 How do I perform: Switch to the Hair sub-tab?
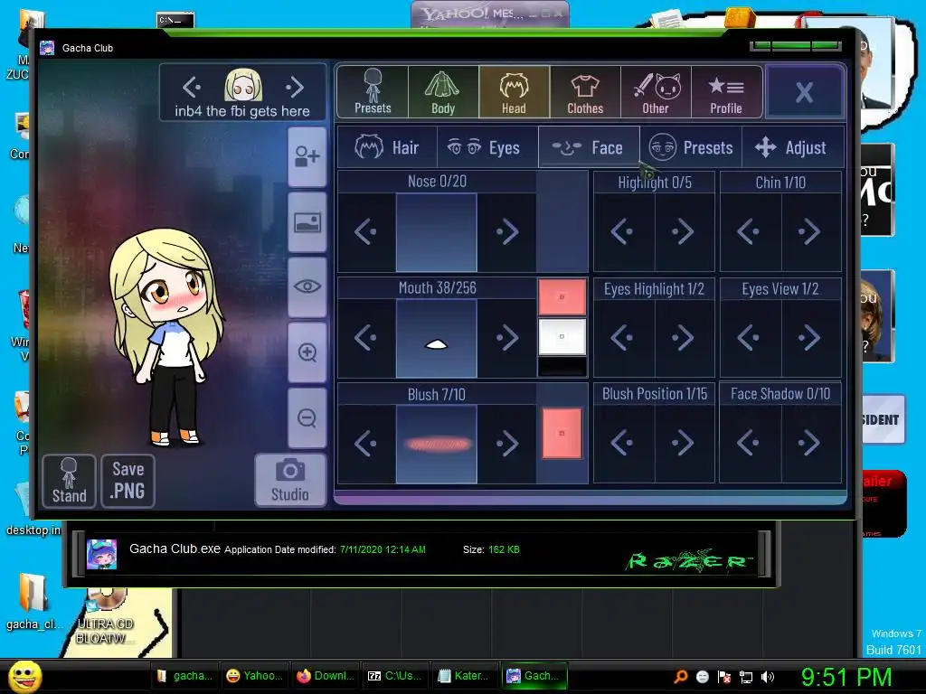coord(387,147)
